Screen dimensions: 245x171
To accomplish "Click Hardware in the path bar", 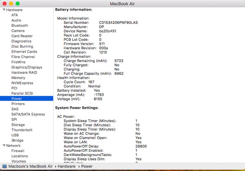I will (x=66, y=166).
